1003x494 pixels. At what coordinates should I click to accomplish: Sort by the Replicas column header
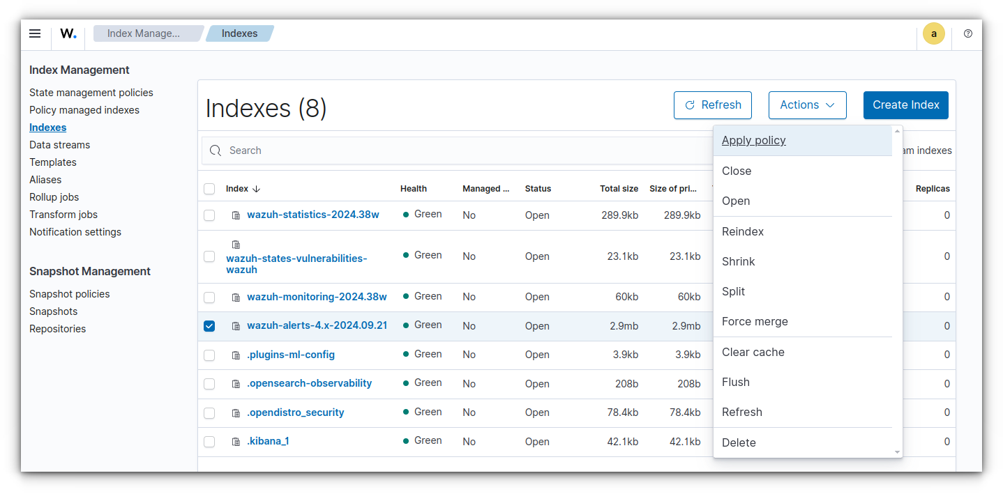pos(933,189)
